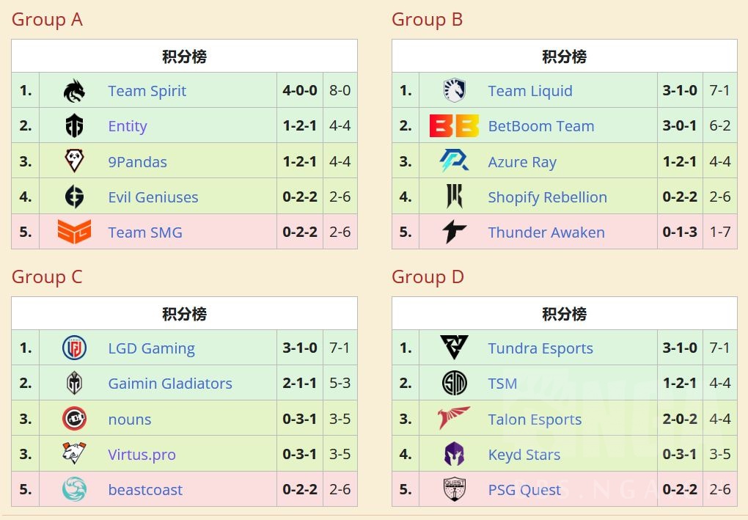Open the Keyd Stars team link
The image size is (748, 520).
click(524, 455)
